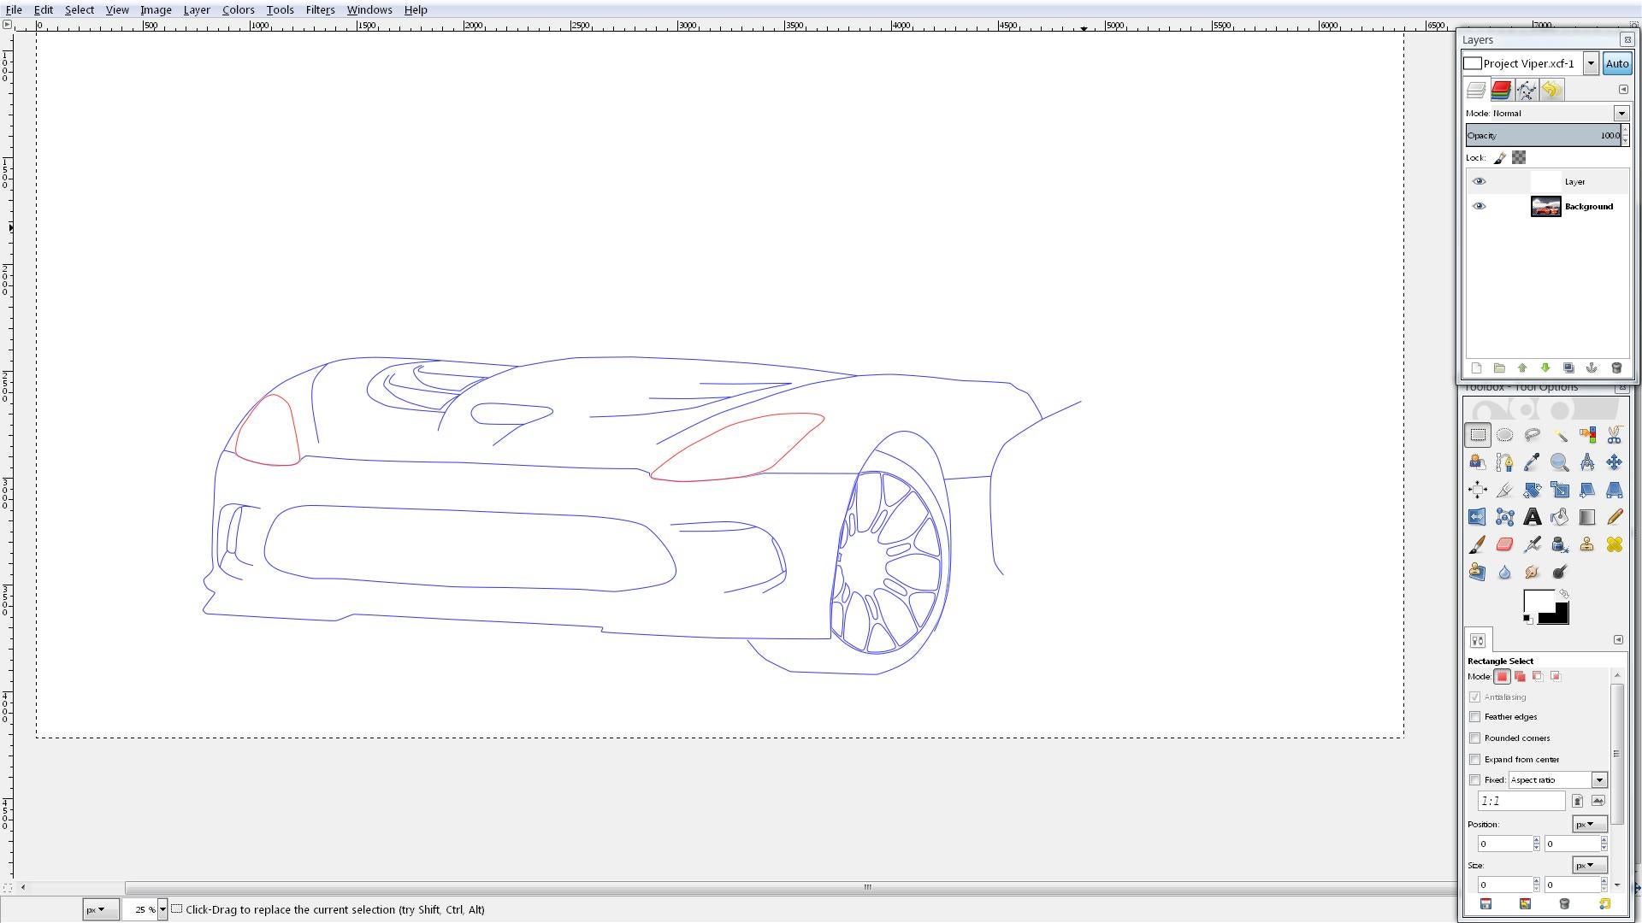
Task: Open the image selector Project Viper.xcf-1 dropdown
Action: click(x=1591, y=63)
